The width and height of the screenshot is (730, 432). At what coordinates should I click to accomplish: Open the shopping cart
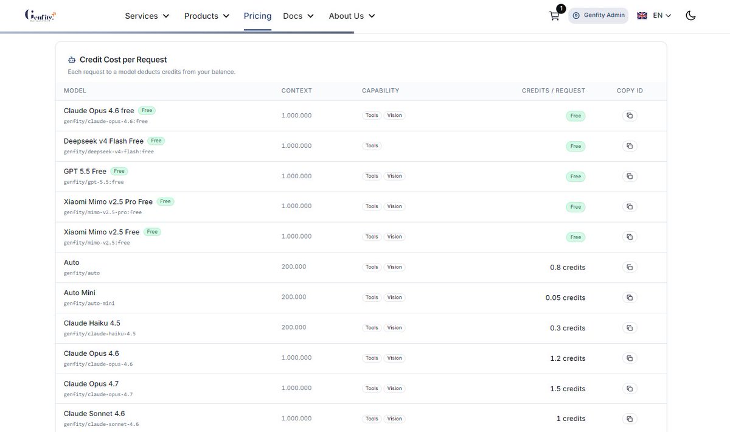coord(554,16)
